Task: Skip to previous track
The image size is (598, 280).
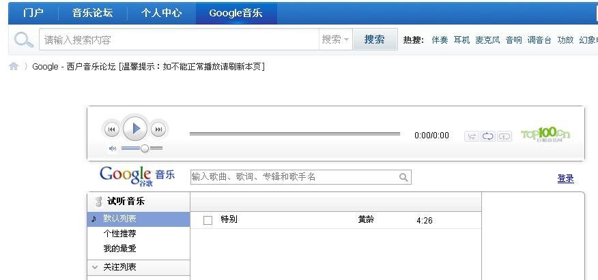Action: 111,129
